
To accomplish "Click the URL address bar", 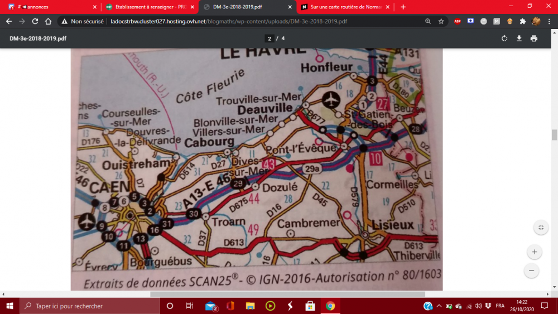I will [x=228, y=21].
